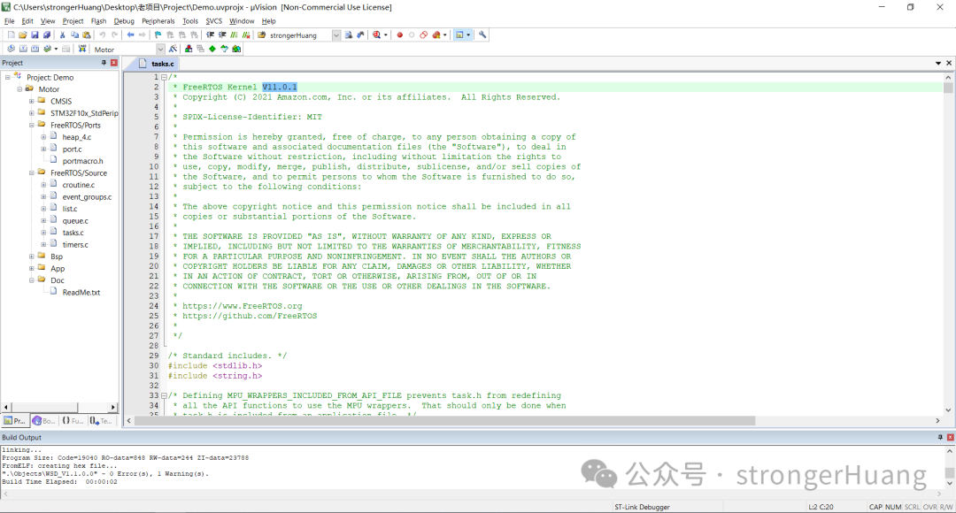Pin the Build Output window open
The width and height of the screenshot is (956, 513).
pos(939,437)
